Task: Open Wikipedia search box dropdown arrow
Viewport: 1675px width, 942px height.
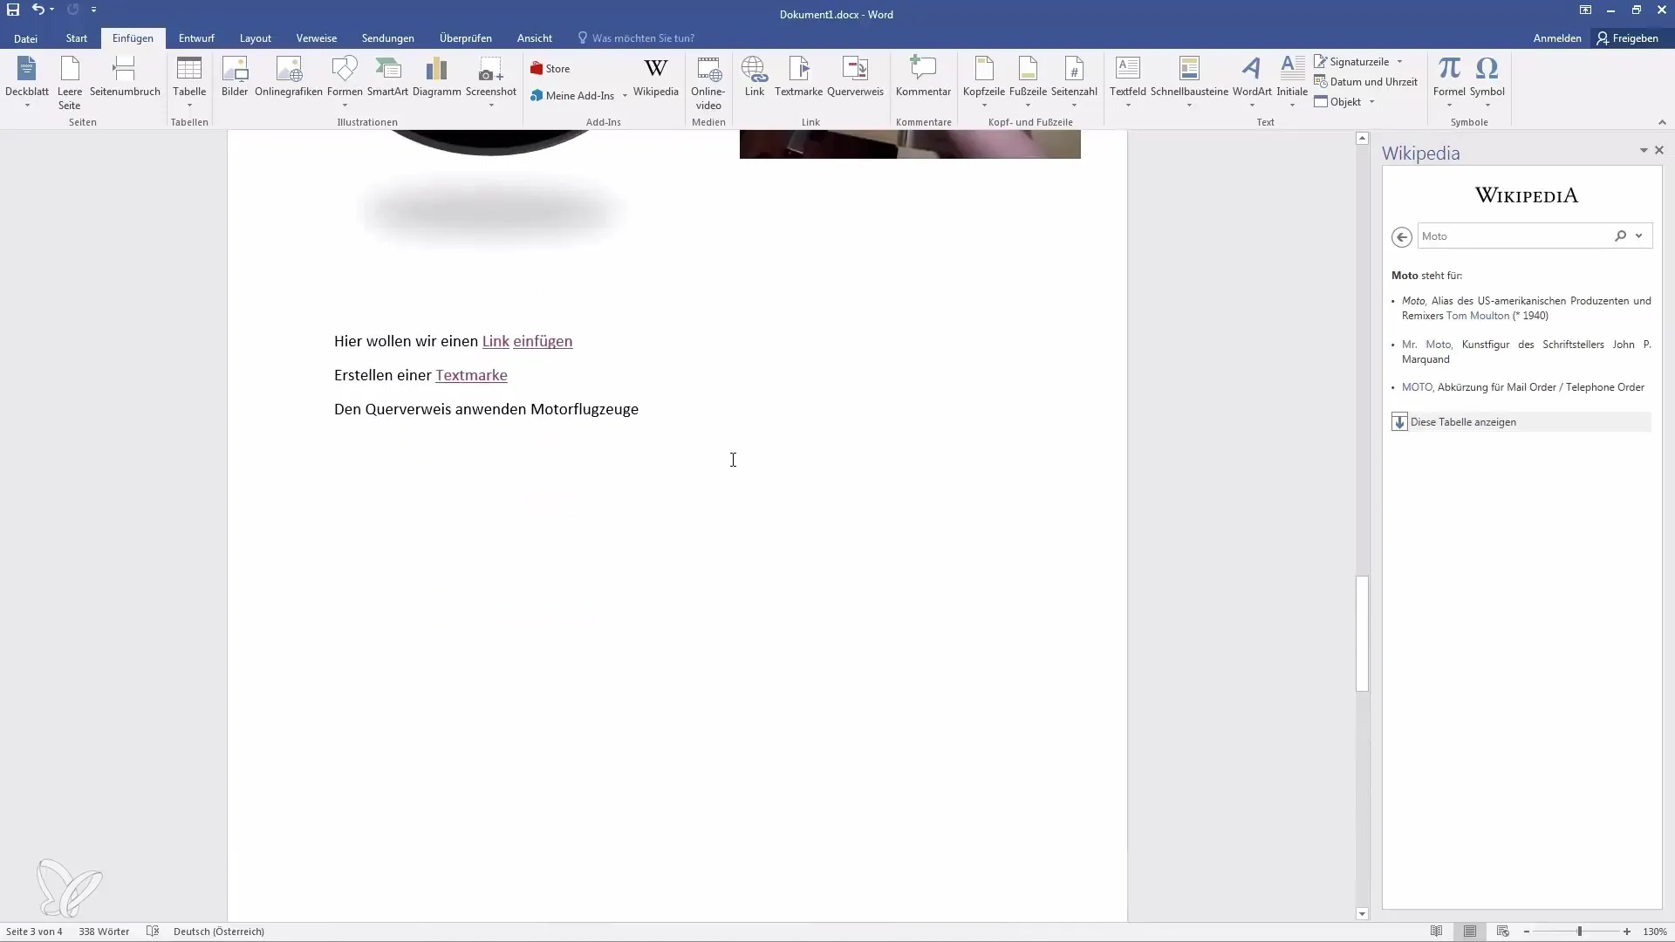Action: click(x=1639, y=236)
